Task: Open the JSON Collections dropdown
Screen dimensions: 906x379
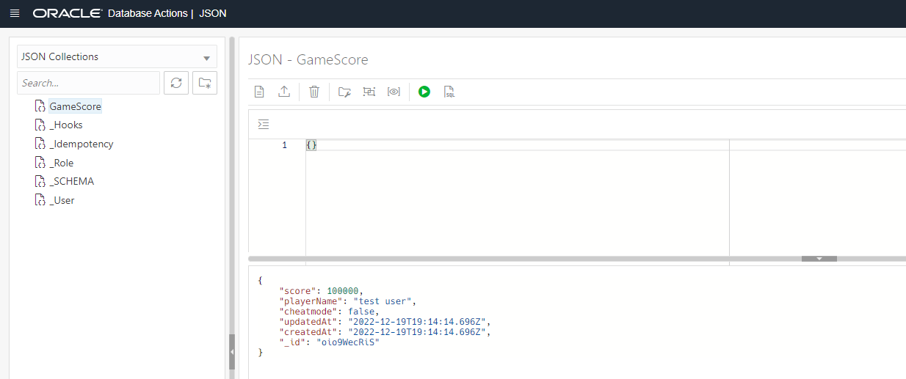Action: (x=117, y=56)
